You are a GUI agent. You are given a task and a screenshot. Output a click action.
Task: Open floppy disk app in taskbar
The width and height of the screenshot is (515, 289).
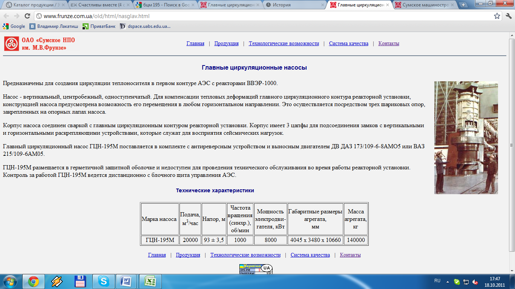80,281
